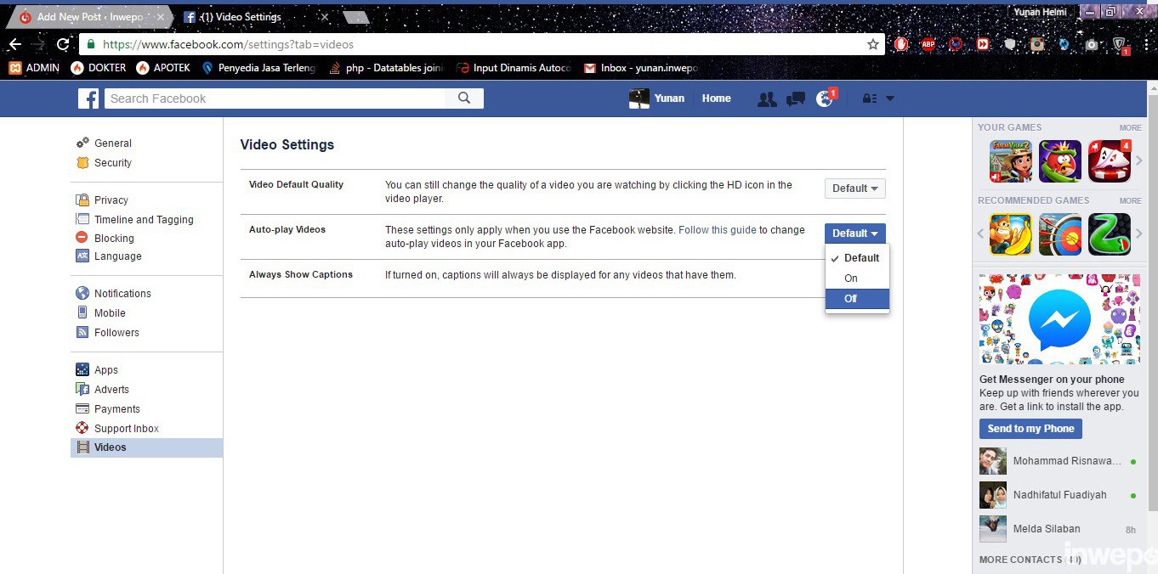Click the browser refresh icon
Viewport: 1158px width, 574px height.
(x=62, y=43)
